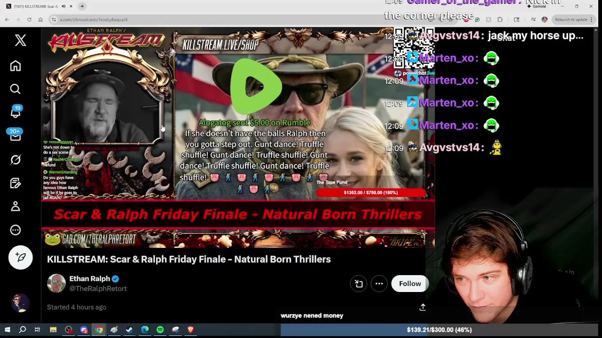The width and height of the screenshot is (602, 338).
Task: Open OBS Studio from taskbar
Action: coord(69,330)
